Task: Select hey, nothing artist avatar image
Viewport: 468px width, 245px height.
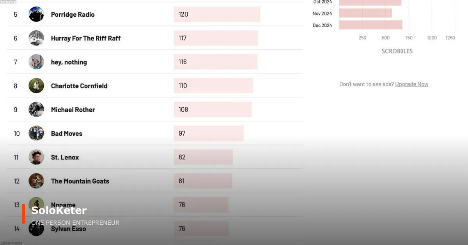Action: [x=36, y=62]
